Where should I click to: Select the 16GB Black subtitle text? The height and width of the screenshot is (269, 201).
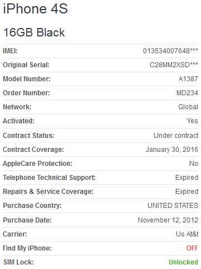[x=34, y=33]
